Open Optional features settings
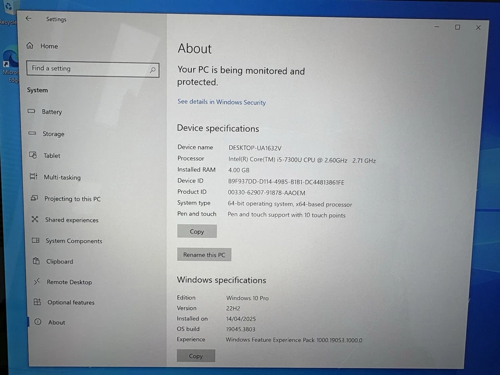This screenshot has width=500, height=375. tap(36, 302)
